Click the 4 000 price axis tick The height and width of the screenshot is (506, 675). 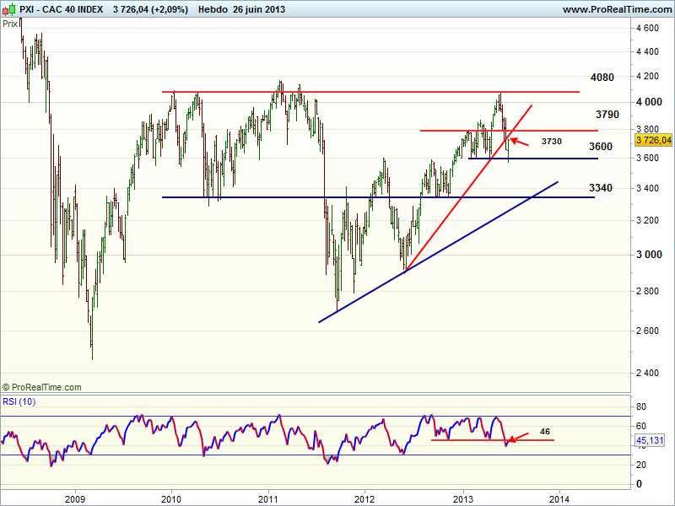[x=649, y=102]
